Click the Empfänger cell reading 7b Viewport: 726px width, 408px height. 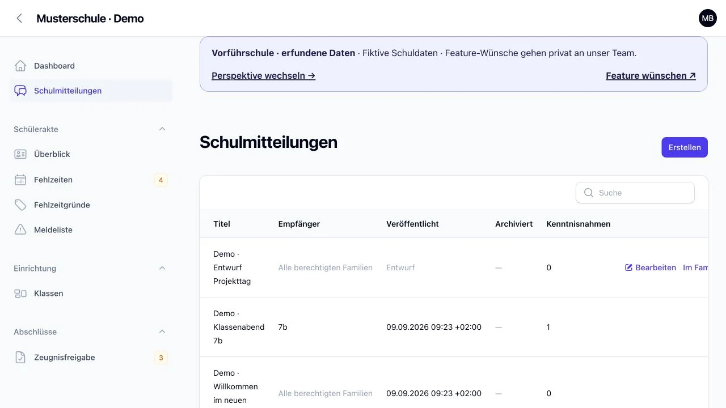pyautogui.click(x=282, y=327)
